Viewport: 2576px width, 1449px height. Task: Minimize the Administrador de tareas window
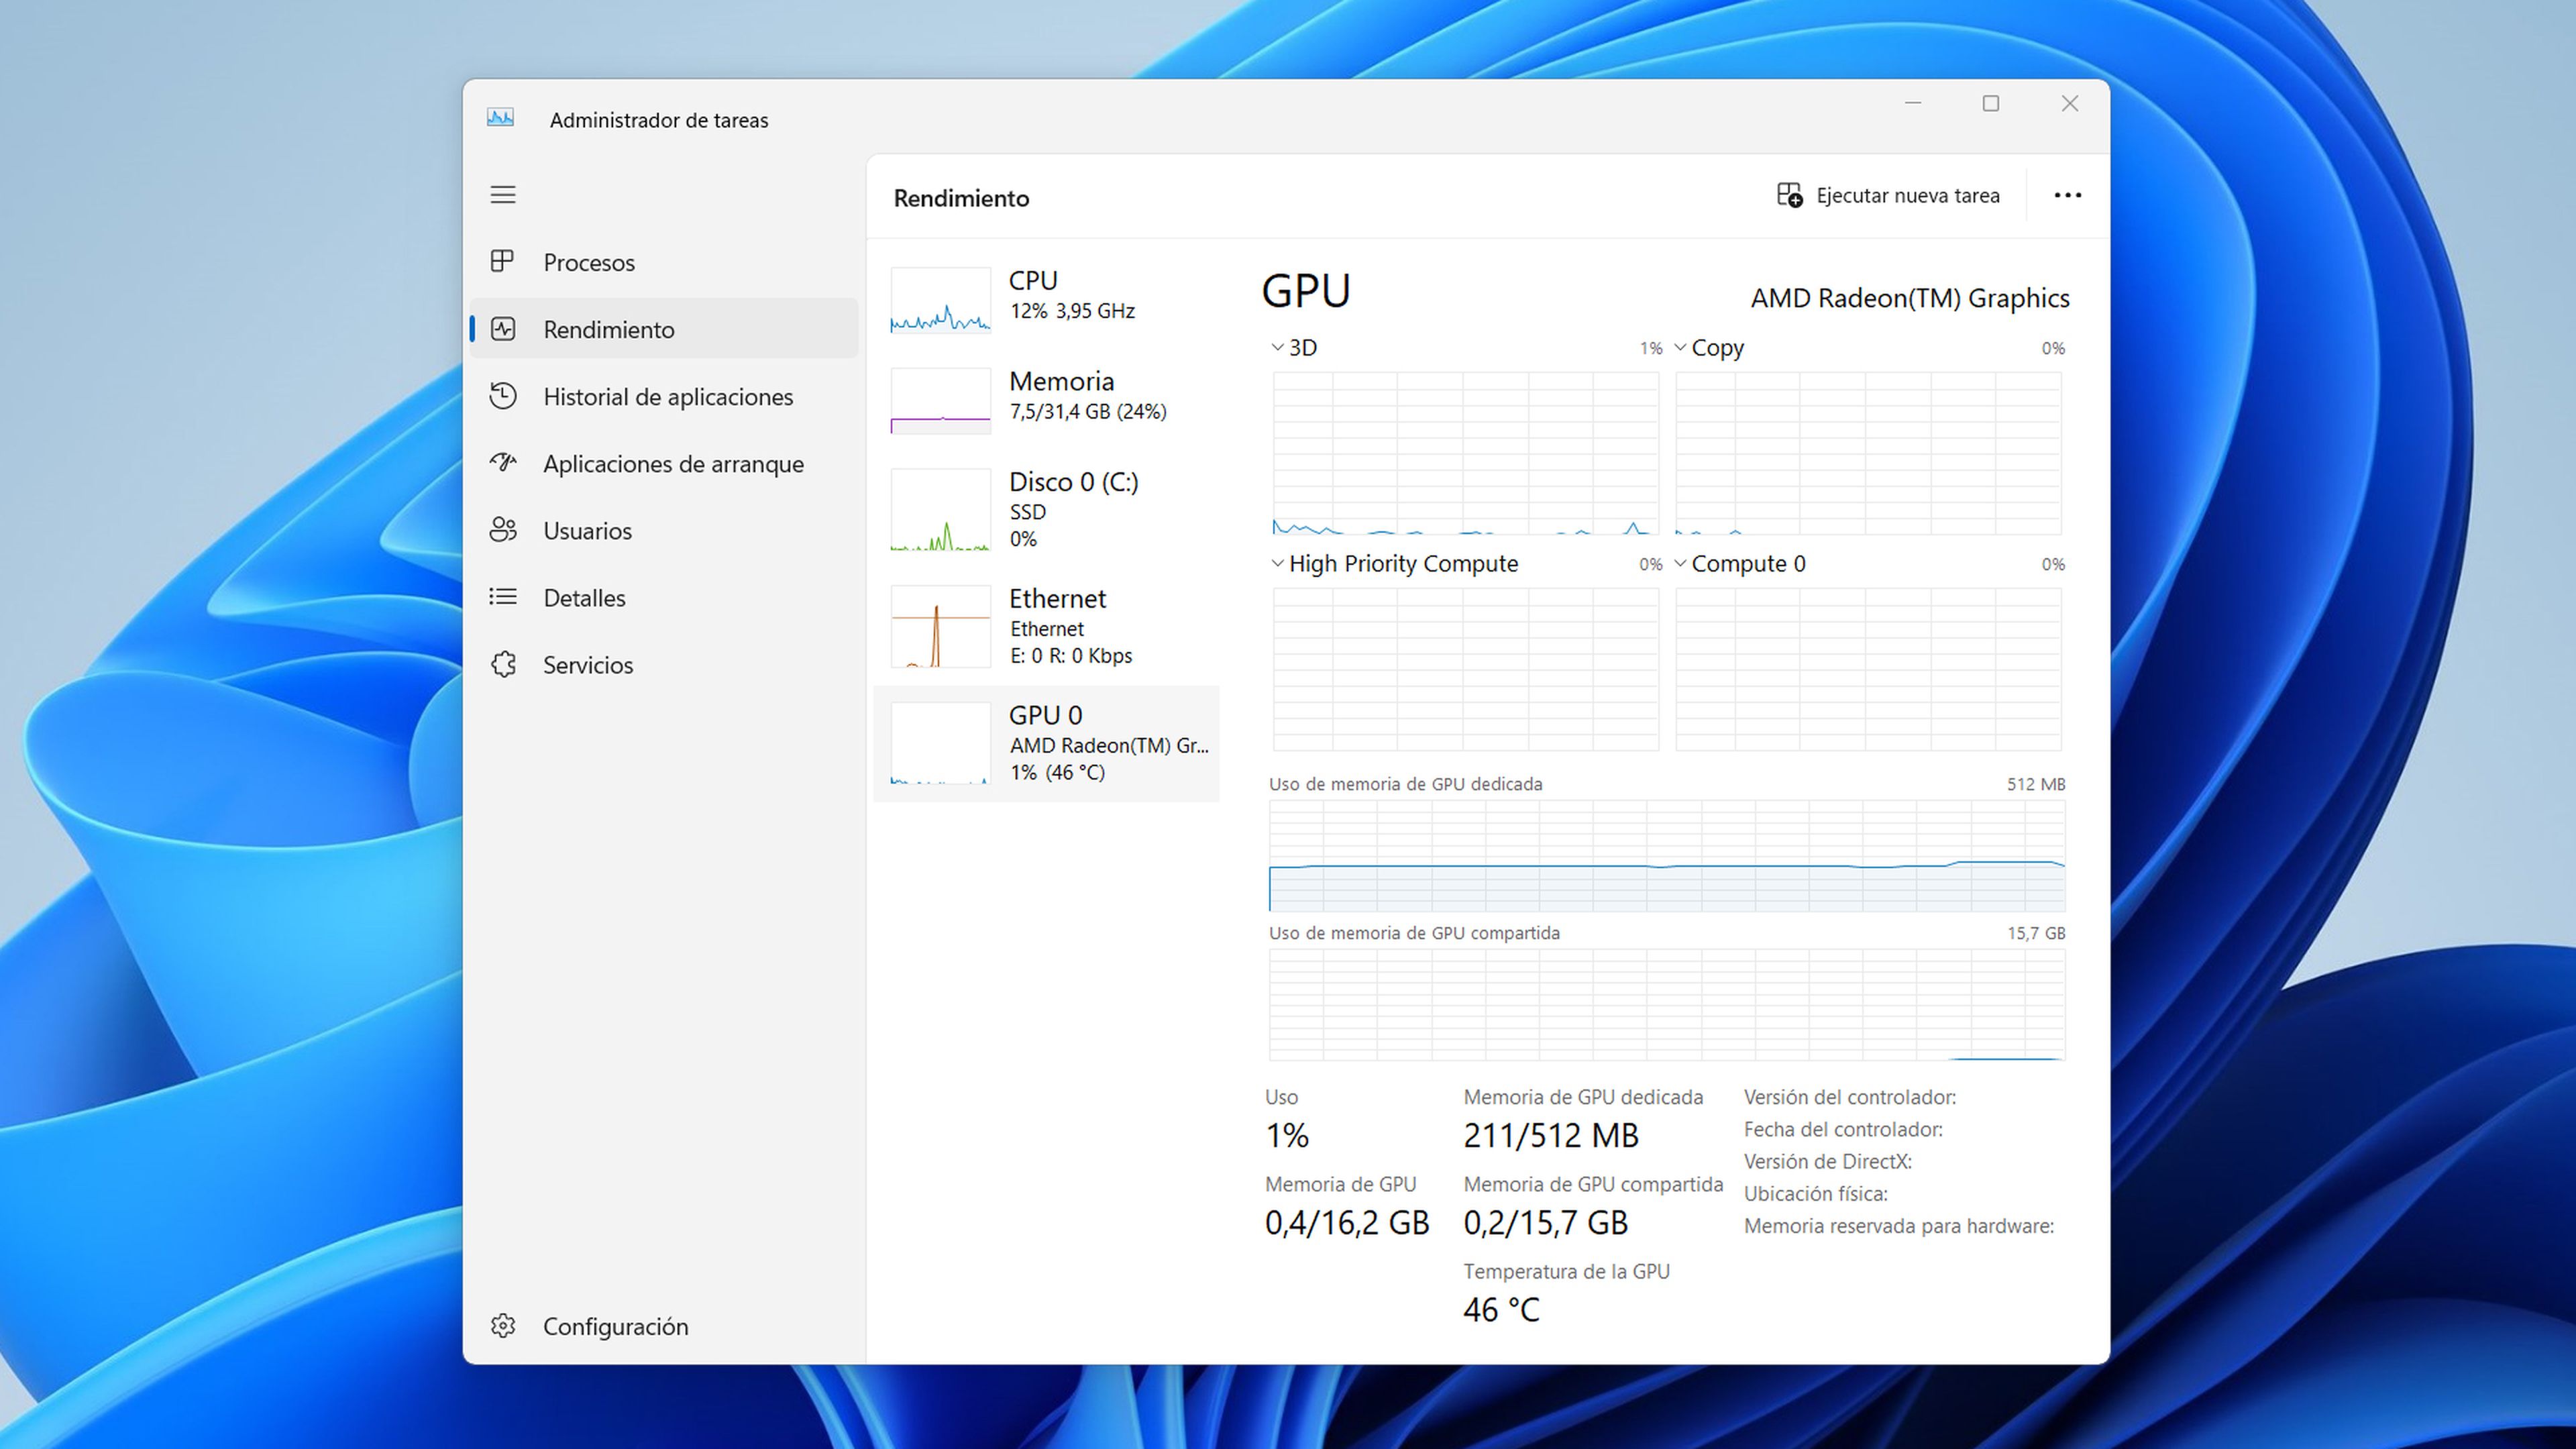pos(1913,103)
